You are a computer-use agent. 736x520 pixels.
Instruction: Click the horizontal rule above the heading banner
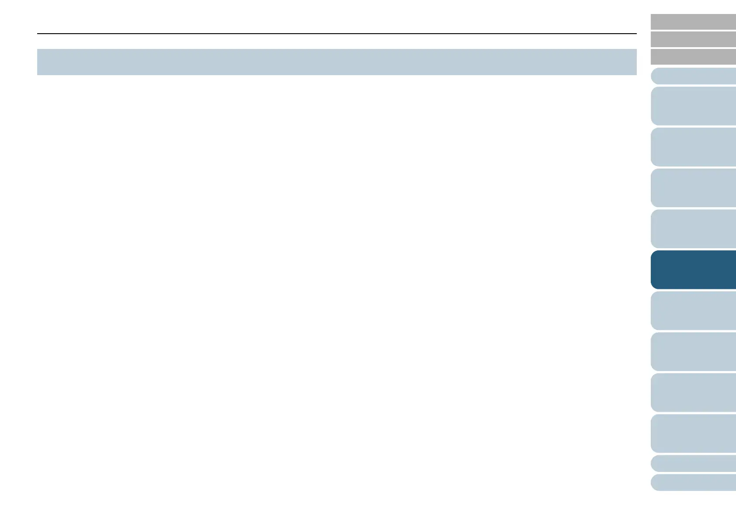[337, 34]
